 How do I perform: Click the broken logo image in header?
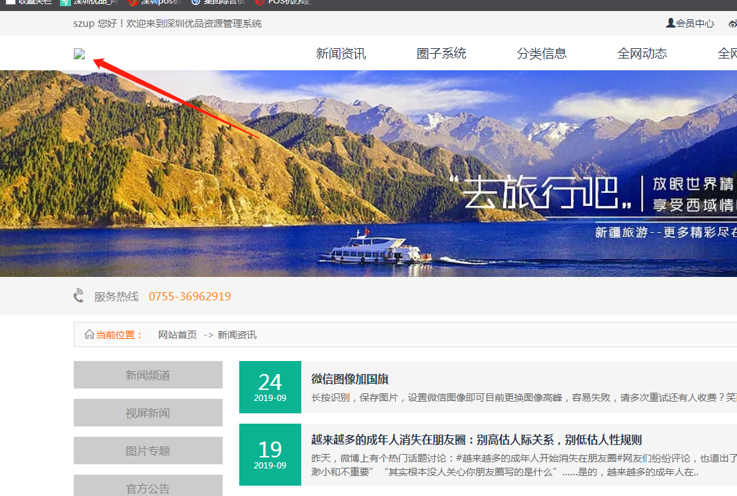point(79,54)
